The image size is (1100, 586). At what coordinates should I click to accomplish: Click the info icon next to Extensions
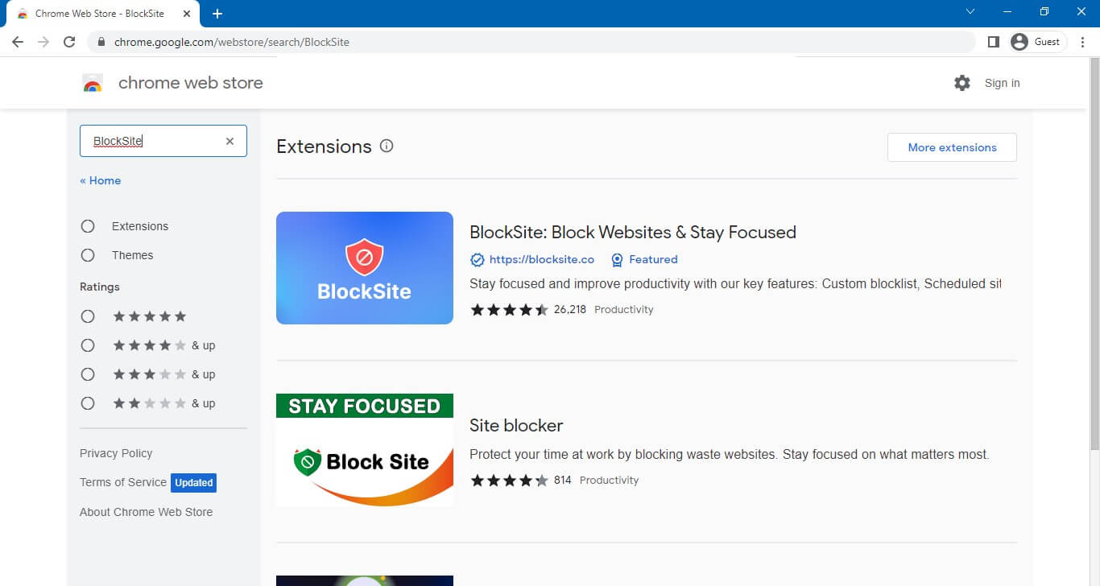[x=387, y=146]
